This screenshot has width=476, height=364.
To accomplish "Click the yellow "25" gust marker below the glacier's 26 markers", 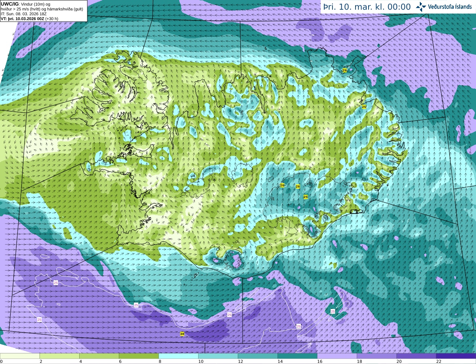I will coord(306,197).
